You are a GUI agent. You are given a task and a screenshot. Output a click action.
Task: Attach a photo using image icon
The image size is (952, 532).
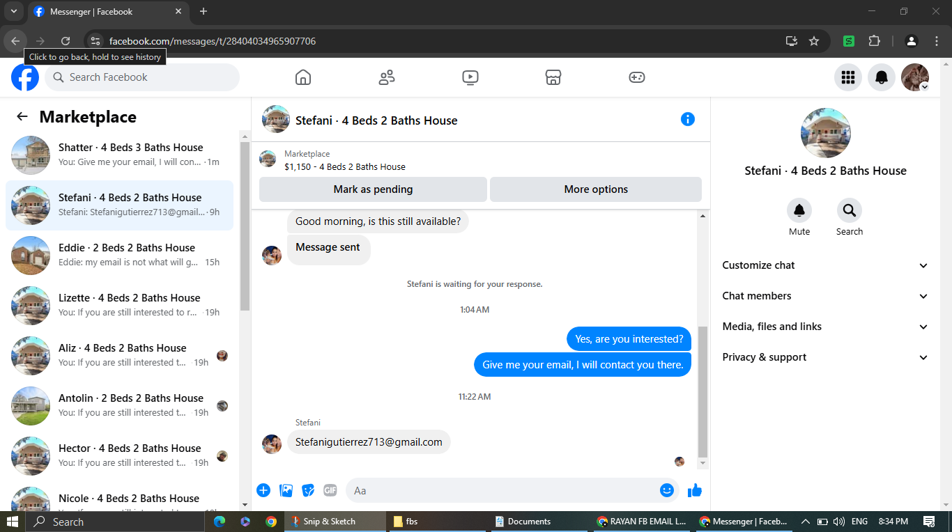click(x=286, y=490)
